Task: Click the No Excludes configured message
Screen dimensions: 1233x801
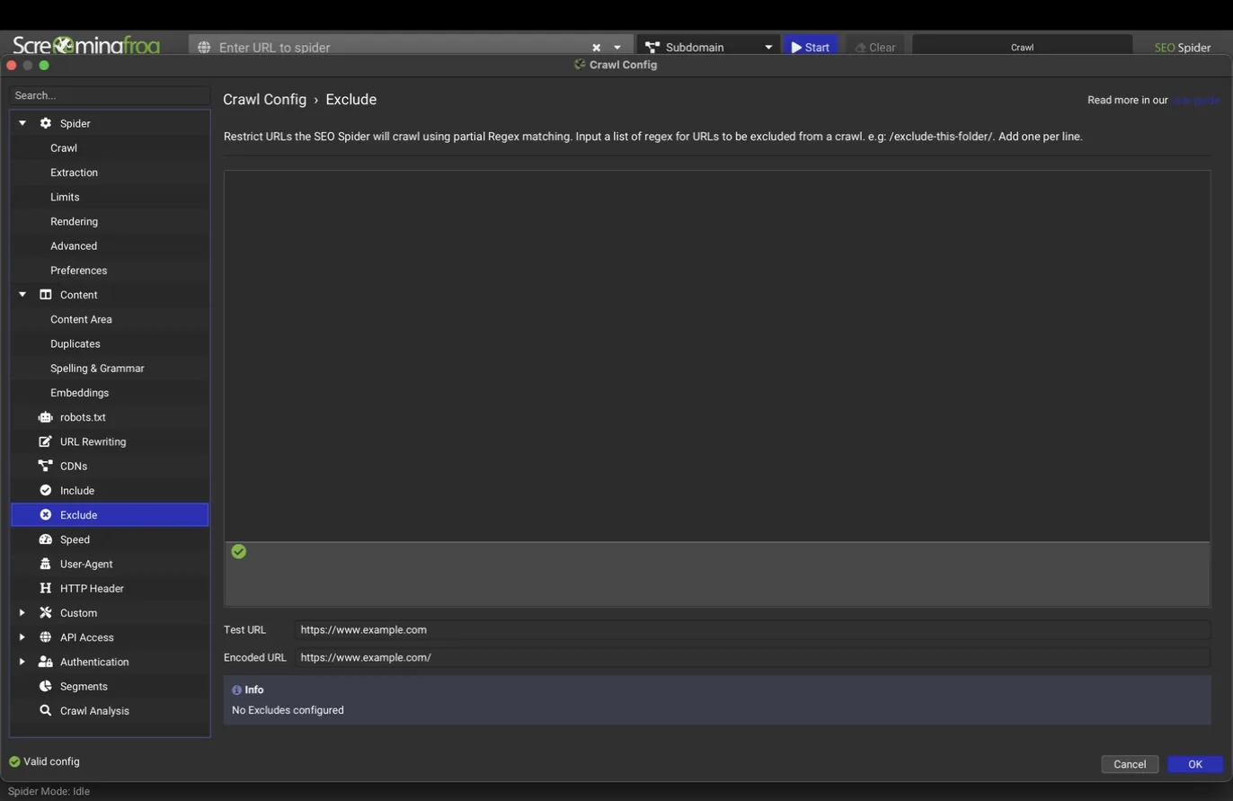Action: 288,710
